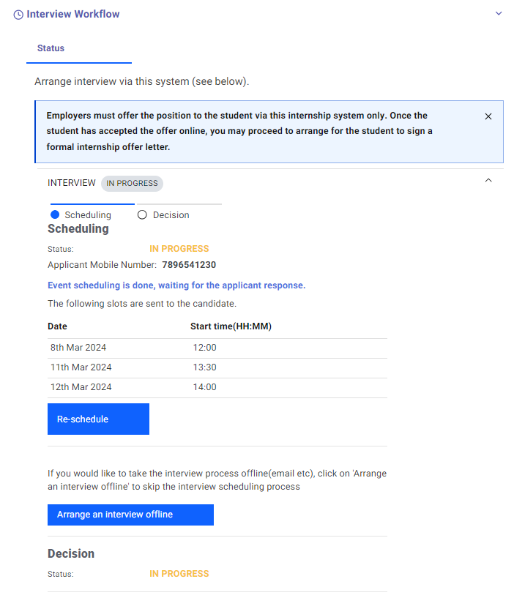Click the Decision step progress bar segment
Viewport: 514px width, 598px height.
click(179, 203)
